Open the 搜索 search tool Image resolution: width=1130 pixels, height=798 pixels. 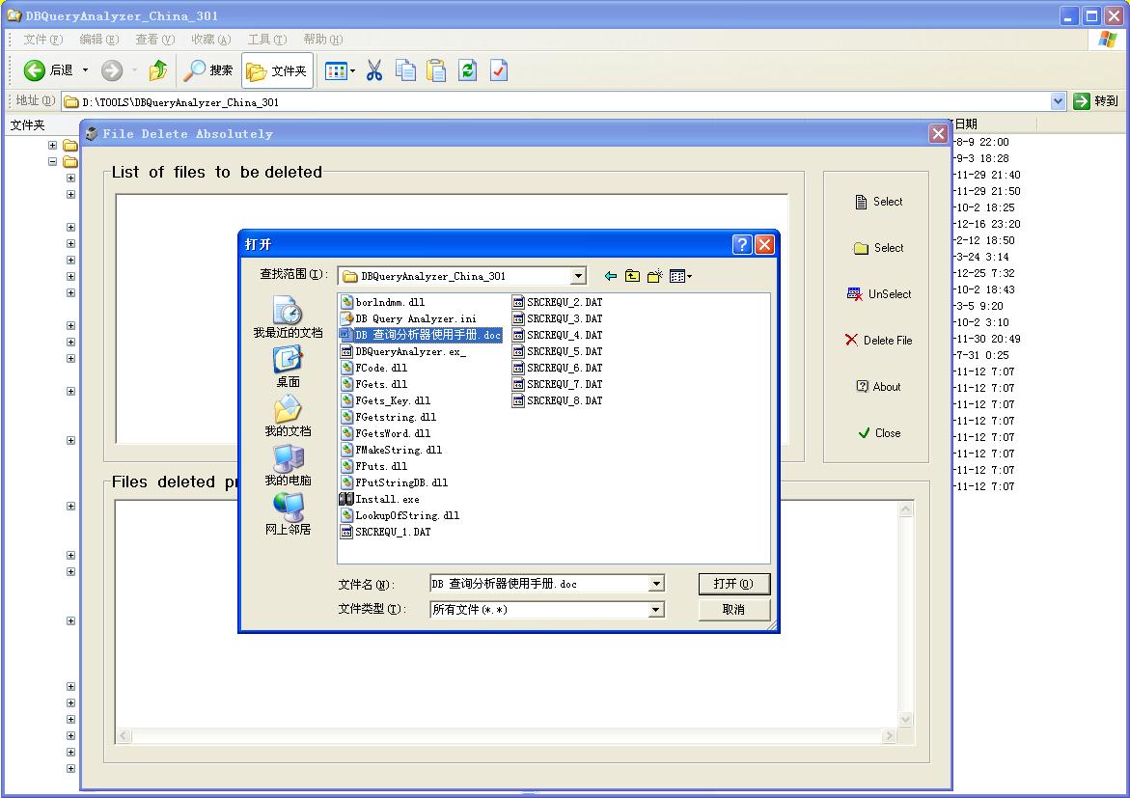click(x=208, y=69)
